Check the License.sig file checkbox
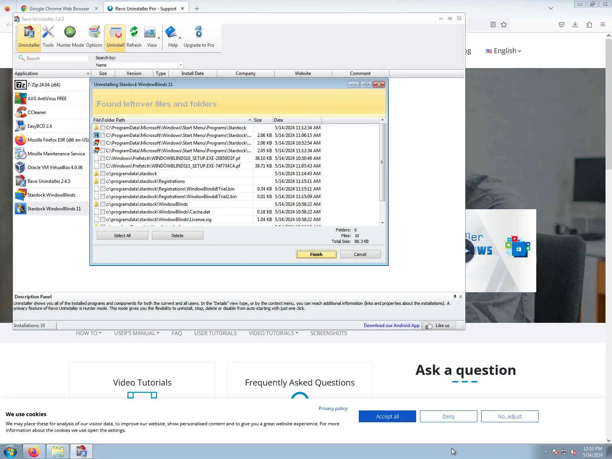612x459 pixels. pyautogui.click(x=103, y=220)
